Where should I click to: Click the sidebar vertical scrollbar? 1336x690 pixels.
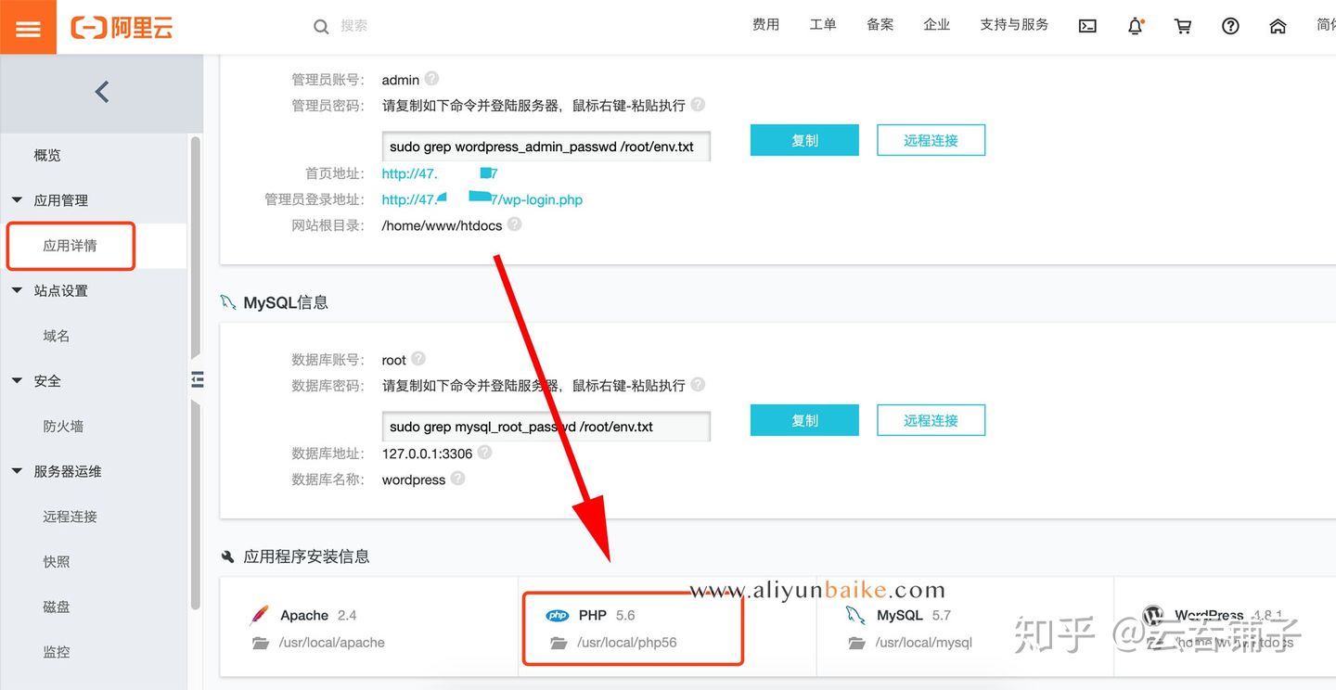click(195, 371)
